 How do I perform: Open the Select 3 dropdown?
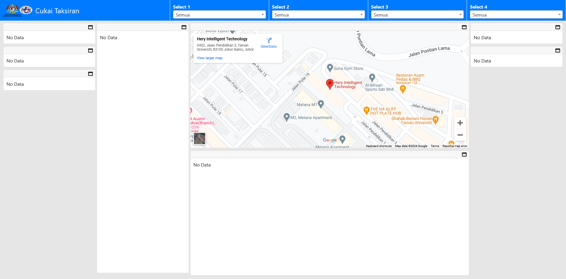pyautogui.click(x=417, y=15)
